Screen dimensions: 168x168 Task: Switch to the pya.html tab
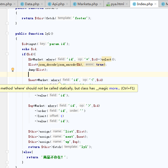(117, 4)
